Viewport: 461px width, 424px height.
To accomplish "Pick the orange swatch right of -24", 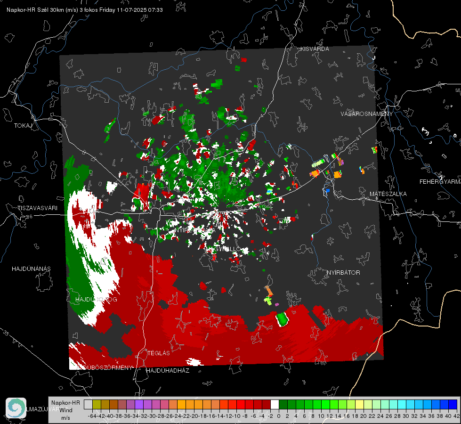I will point(181,404).
